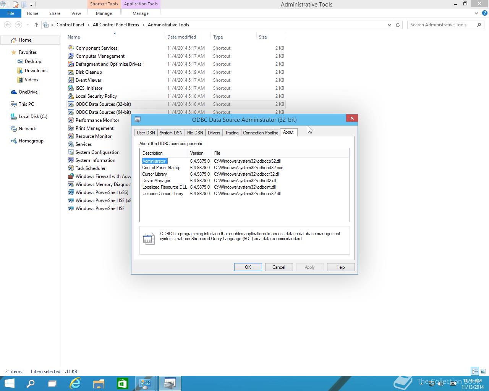Click the Manage tab under Application Tools

[141, 13]
